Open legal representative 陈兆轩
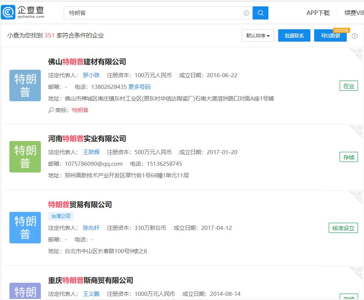364x300 pixels. [91, 228]
